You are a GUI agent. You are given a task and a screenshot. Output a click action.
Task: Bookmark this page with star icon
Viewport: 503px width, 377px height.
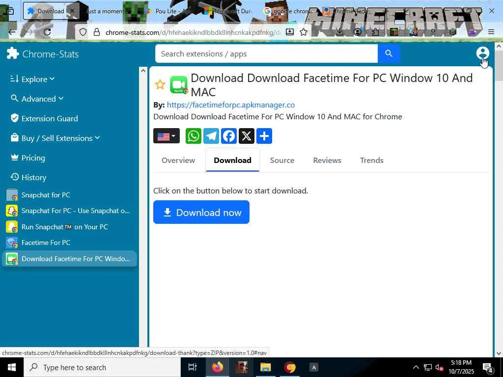tap(304, 32)
